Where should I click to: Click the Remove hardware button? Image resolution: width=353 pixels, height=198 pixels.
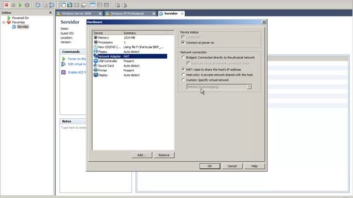pyautogui.click(x=164, y=155)
